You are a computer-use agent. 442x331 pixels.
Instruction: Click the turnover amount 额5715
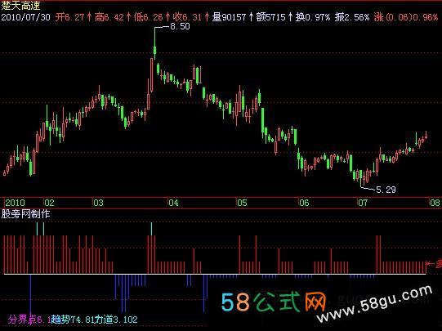tap(271, 17)
